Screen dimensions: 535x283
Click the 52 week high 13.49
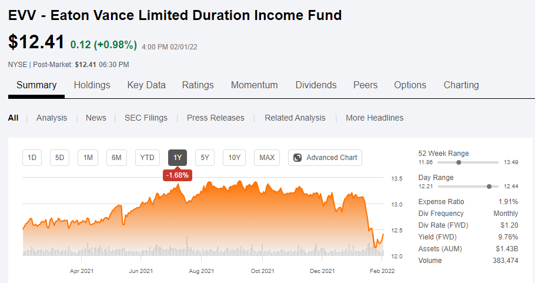click(x=511, y=162)
